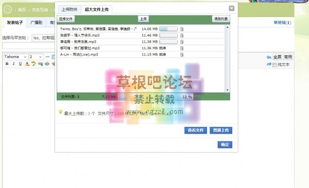Delete the 11.46 MB file from the list
The width and height of the screenshot is (309, 188).
(x=182, y=35)
